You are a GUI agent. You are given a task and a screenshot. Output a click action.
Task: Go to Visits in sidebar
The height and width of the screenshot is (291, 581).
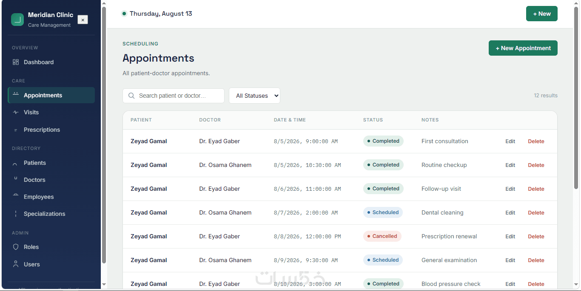pyautogui.click(x=51, y=112)
